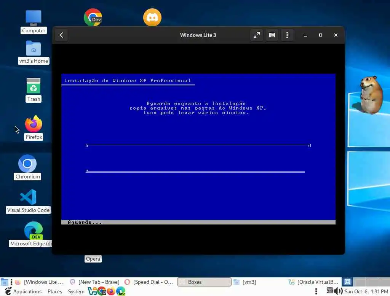Open the volume control in system tray
The height and width of the screenshot is (296, 390).
pos(338,291)
